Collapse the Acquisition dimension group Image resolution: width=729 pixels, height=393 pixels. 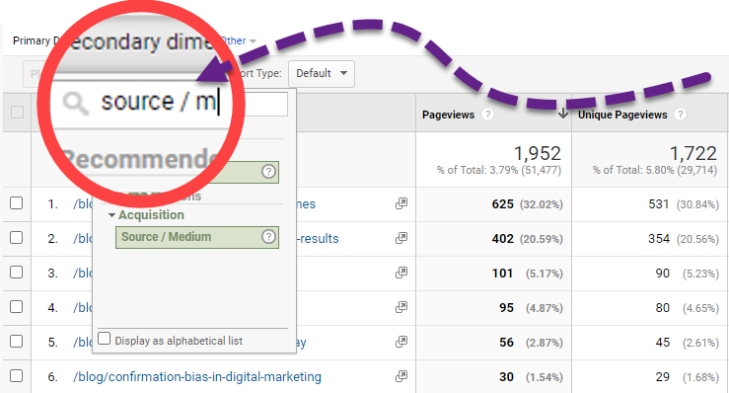pyautogui.click(x=111, y=215)
